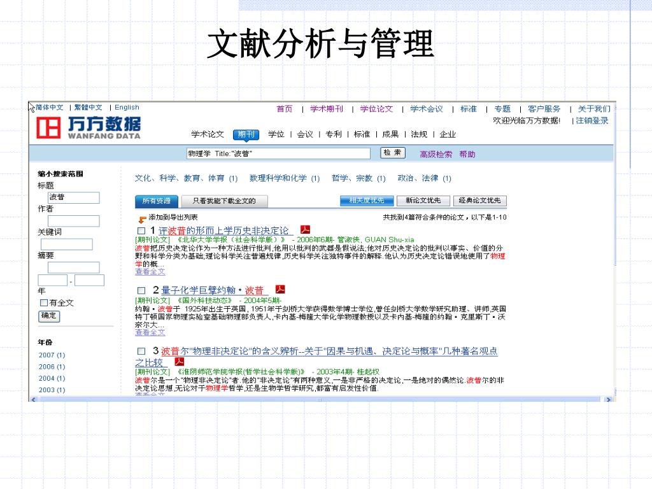This screenshot has height=489, width=652.
Task: Select the 标准 search tab
Action: (362, 134)
